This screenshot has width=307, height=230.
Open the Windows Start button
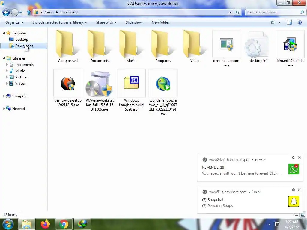(7, 224)
